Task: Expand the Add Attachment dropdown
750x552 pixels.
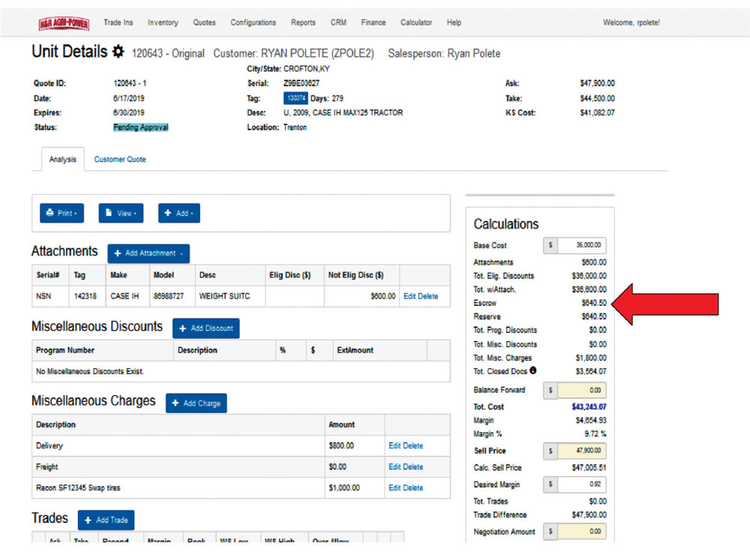Action: pyautogui.click(x=148, y=253)
